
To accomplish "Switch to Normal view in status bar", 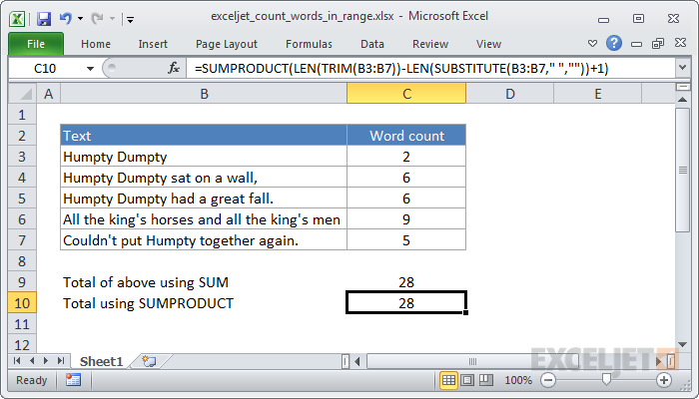I will tap(449, 380).
